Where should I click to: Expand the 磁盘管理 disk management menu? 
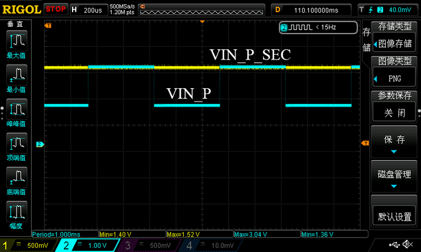coord(394,177)
